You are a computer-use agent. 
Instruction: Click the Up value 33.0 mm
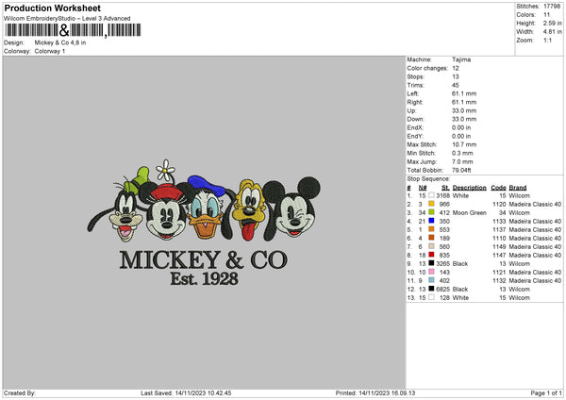[464, 110]
